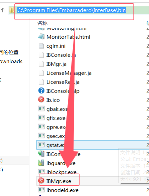The image size is (149, 196).
Task: Click the IBMgr.exe red clock icon
Action: (x=41, y=181)
